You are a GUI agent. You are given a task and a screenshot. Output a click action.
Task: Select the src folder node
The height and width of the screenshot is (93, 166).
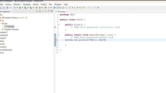(x=3, y=21)
